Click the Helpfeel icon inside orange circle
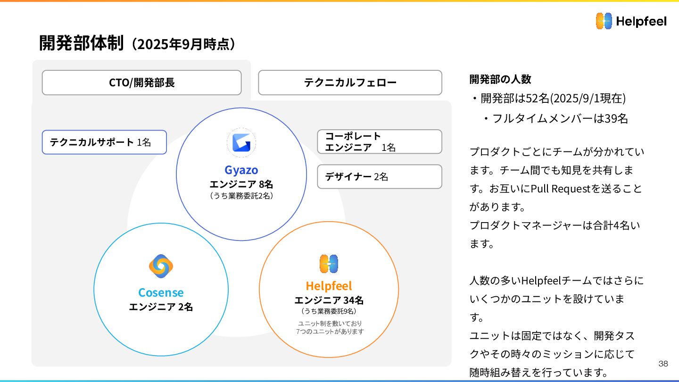The height and width of the screenshot is (382, 679). (329, 264)
